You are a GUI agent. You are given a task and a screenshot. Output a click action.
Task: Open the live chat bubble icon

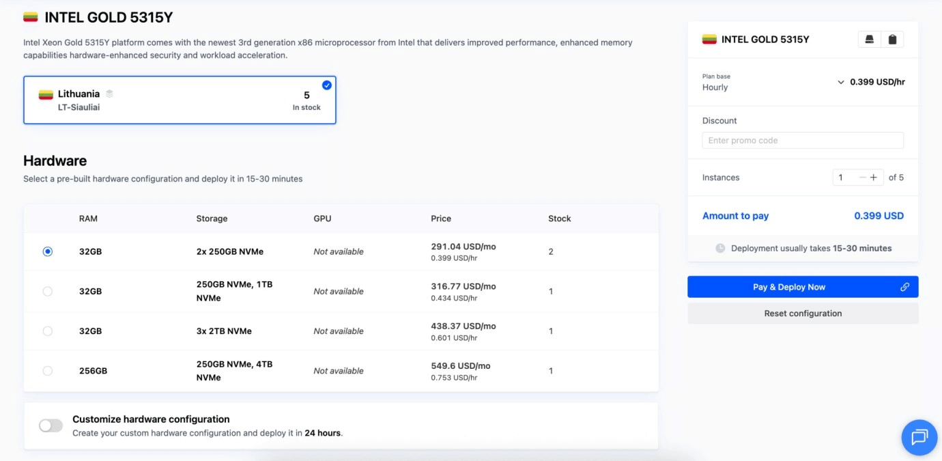[x=919, y=437]
